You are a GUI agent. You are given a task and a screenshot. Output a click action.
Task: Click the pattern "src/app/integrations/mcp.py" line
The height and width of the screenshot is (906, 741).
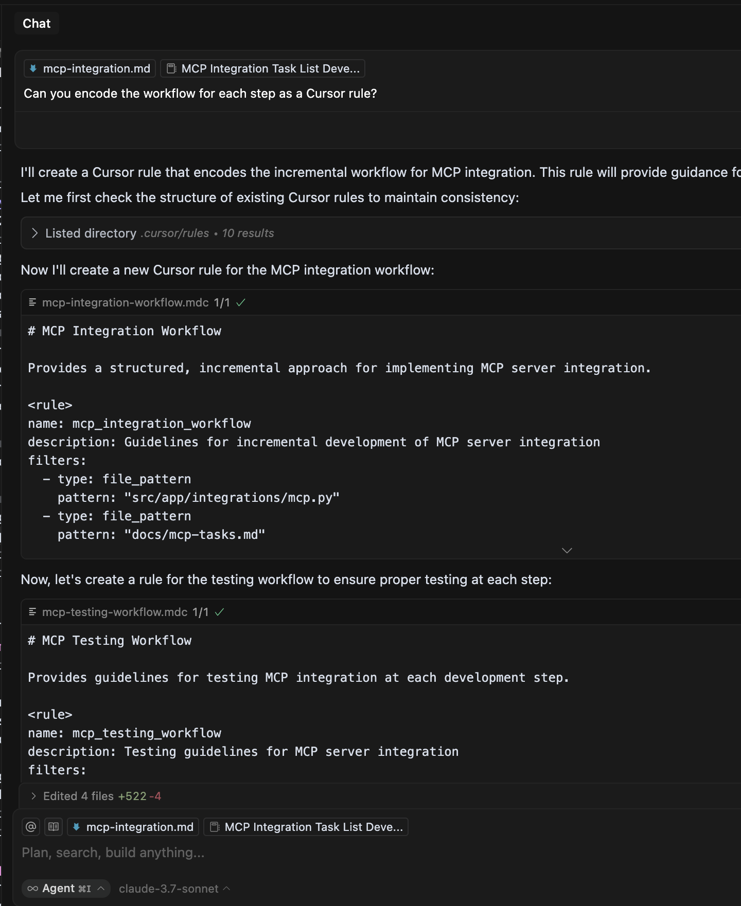tap(199, 498)
